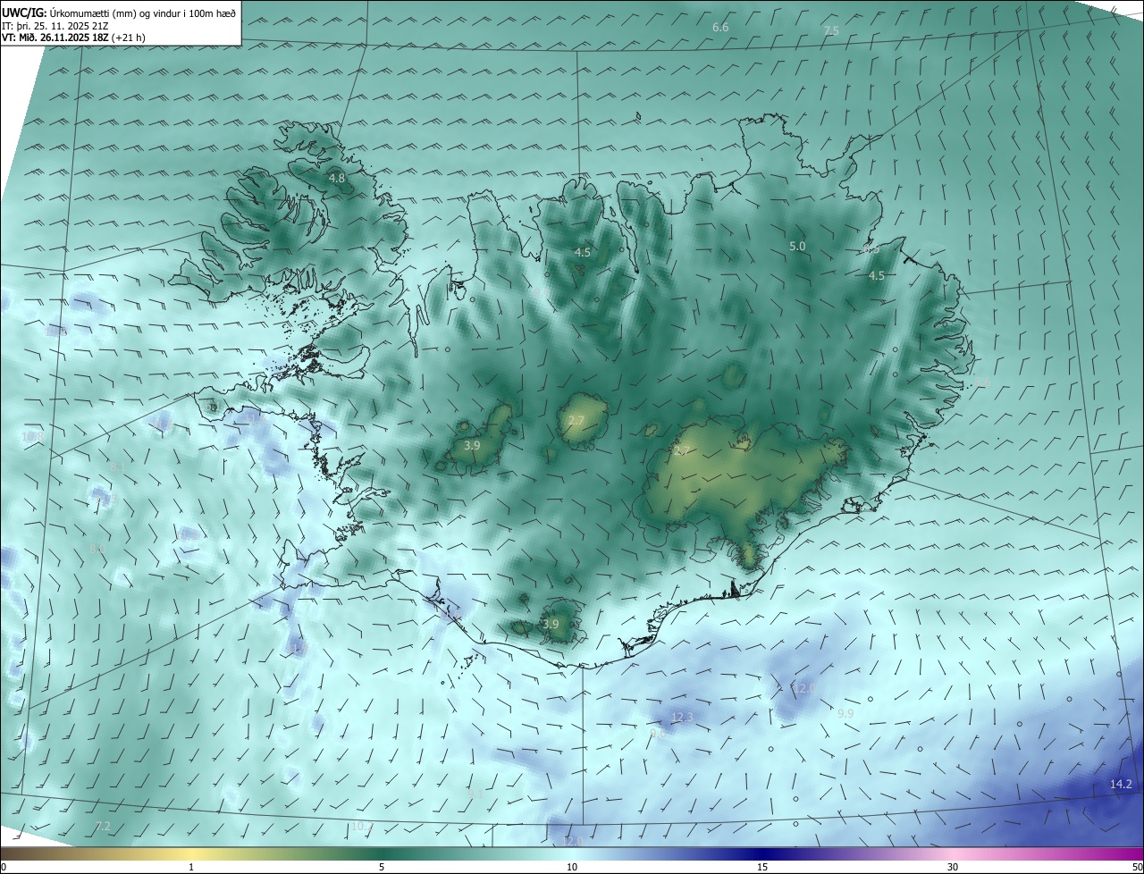Viewport: 1144px width, 874px height.
Task: Click the 12.0 value next to 9.9
Action: click(803, 688)
